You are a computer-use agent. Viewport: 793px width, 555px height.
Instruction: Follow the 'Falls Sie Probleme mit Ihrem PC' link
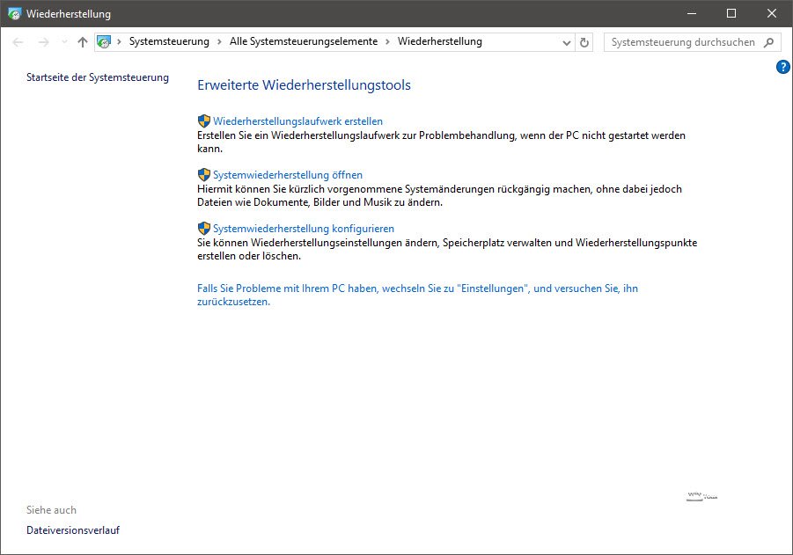418,295
